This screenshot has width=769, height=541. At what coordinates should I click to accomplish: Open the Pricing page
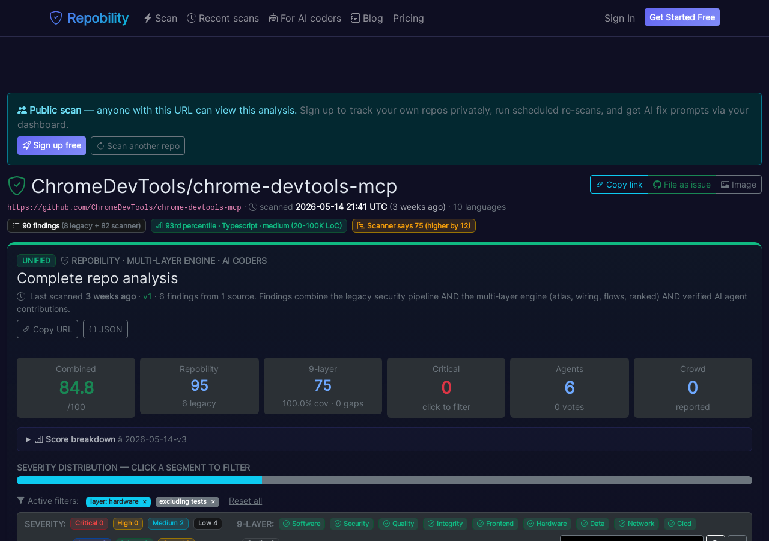click(409, 18)
